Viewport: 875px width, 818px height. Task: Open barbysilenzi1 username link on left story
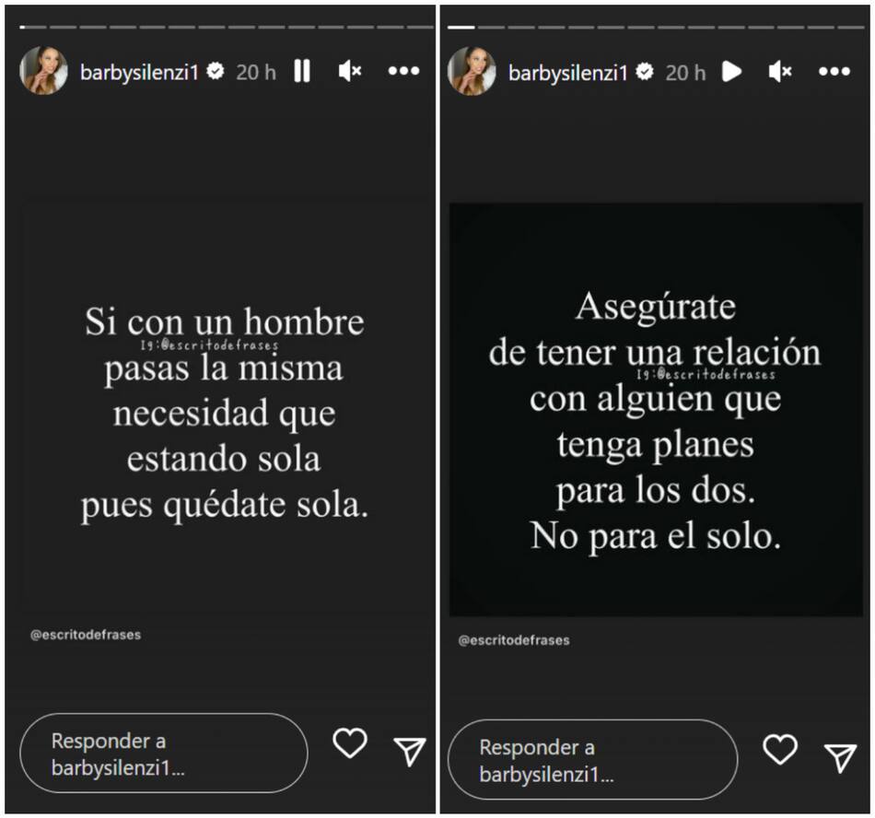click(x=139, y=72)
